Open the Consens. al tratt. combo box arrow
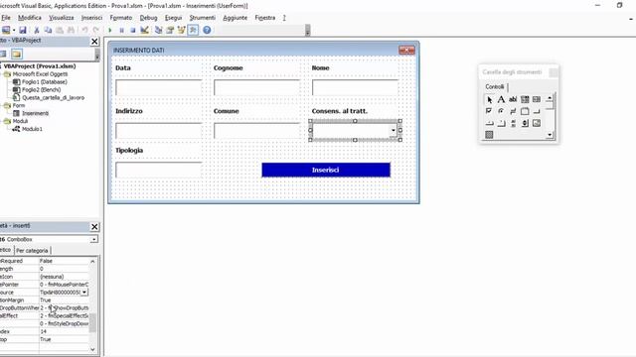Image resolution: width=636 pixels, height=357 pixels. click(x=394, y=130)
